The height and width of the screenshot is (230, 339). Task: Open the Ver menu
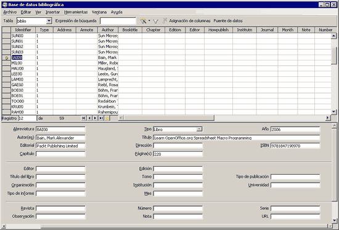(x=38, y=12)
